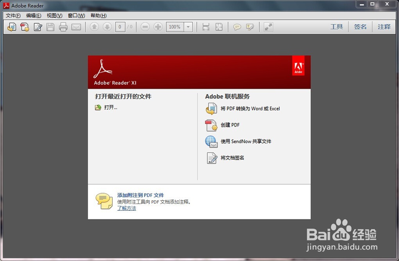Viewport: 399px width, 261px height.
Task: Maximize the Adobe Reader window
Action: click(373, 4)
